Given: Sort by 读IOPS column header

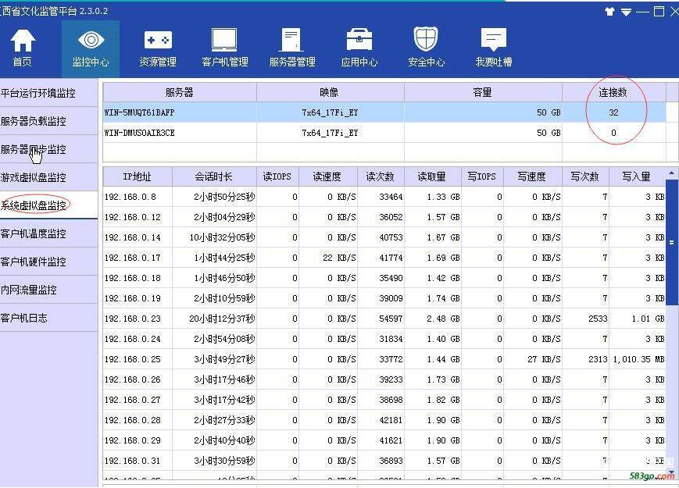Looking at the screenshot, I should [277, 176].
